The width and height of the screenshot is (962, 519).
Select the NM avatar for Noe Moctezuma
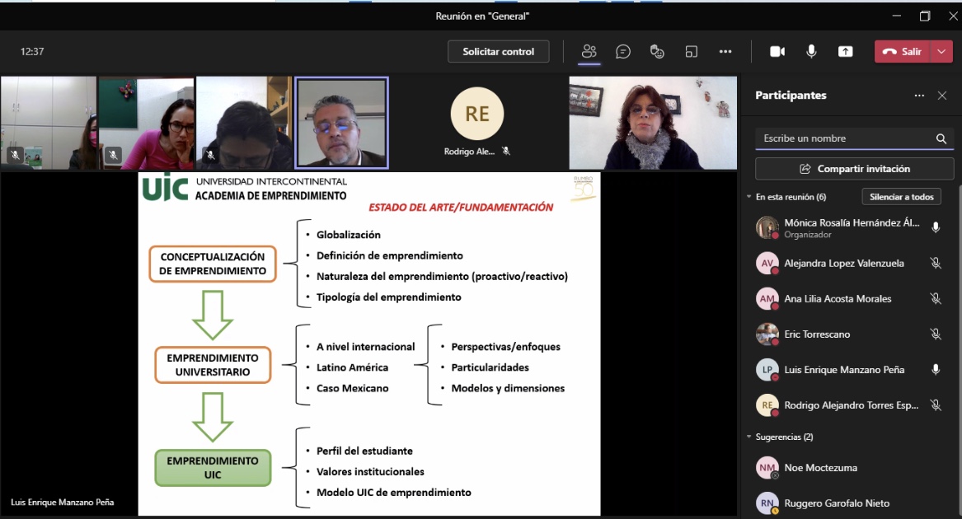[x=767, y=467]
